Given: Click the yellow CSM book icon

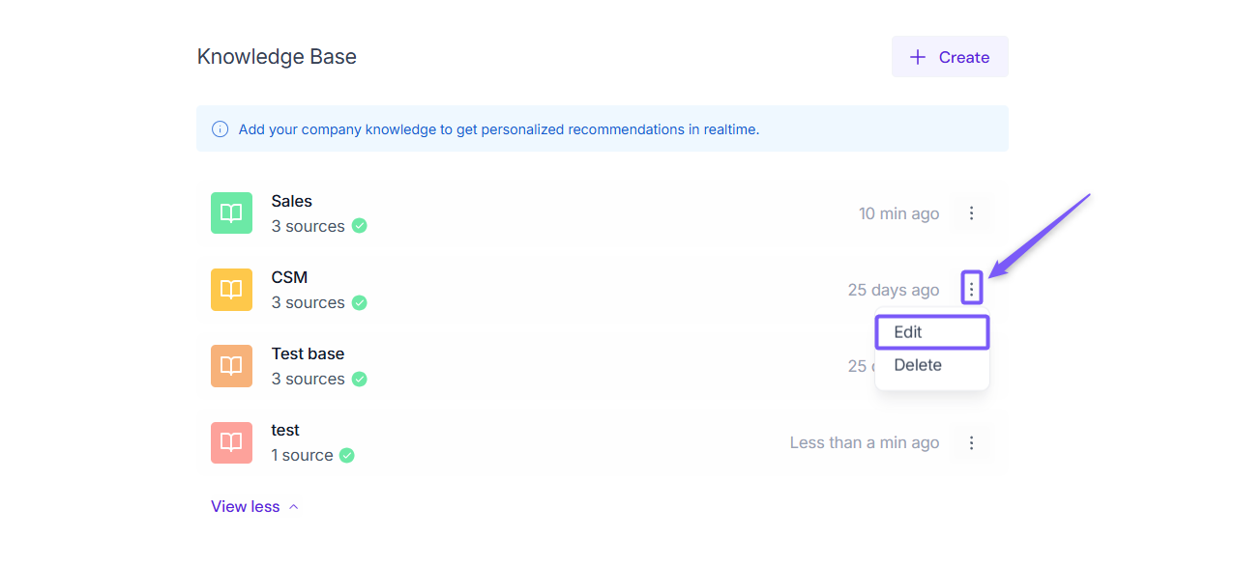Looking at the screenshot, I should [x=231, y=290].
